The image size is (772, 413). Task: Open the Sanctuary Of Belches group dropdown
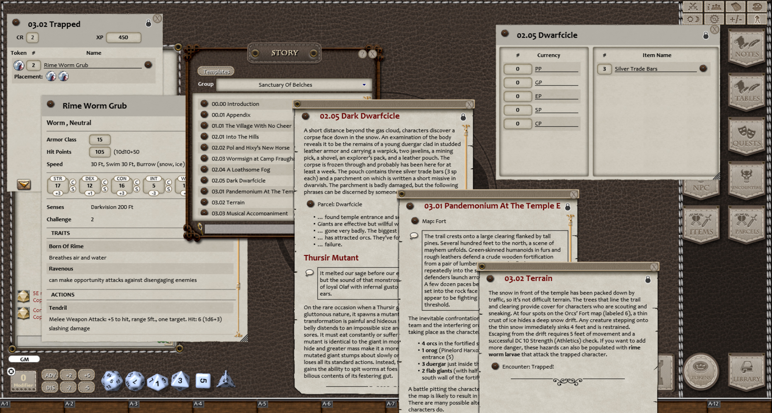coord(363,85)
